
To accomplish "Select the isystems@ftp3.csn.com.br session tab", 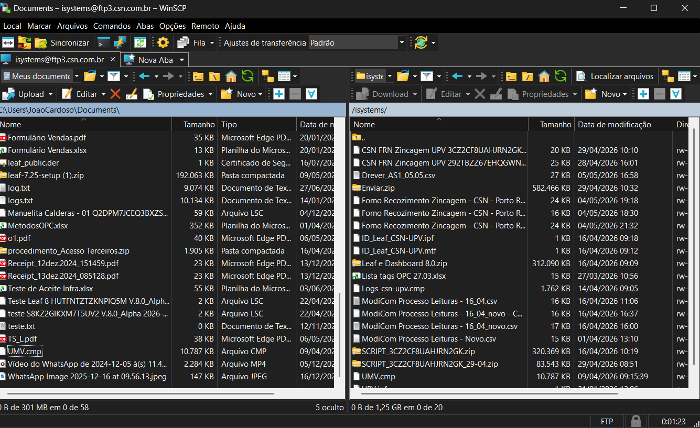I will pyautogui.click(x=59, y=60).
